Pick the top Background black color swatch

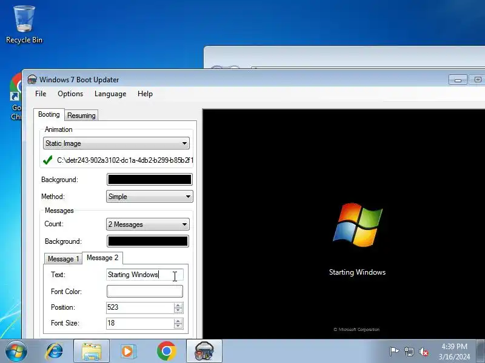150,180
